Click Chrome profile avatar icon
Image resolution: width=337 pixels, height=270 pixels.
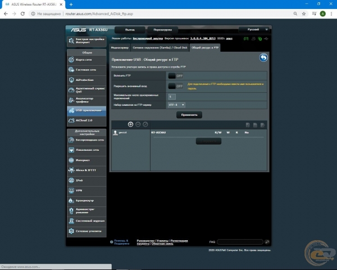click(x=322, y=13)
